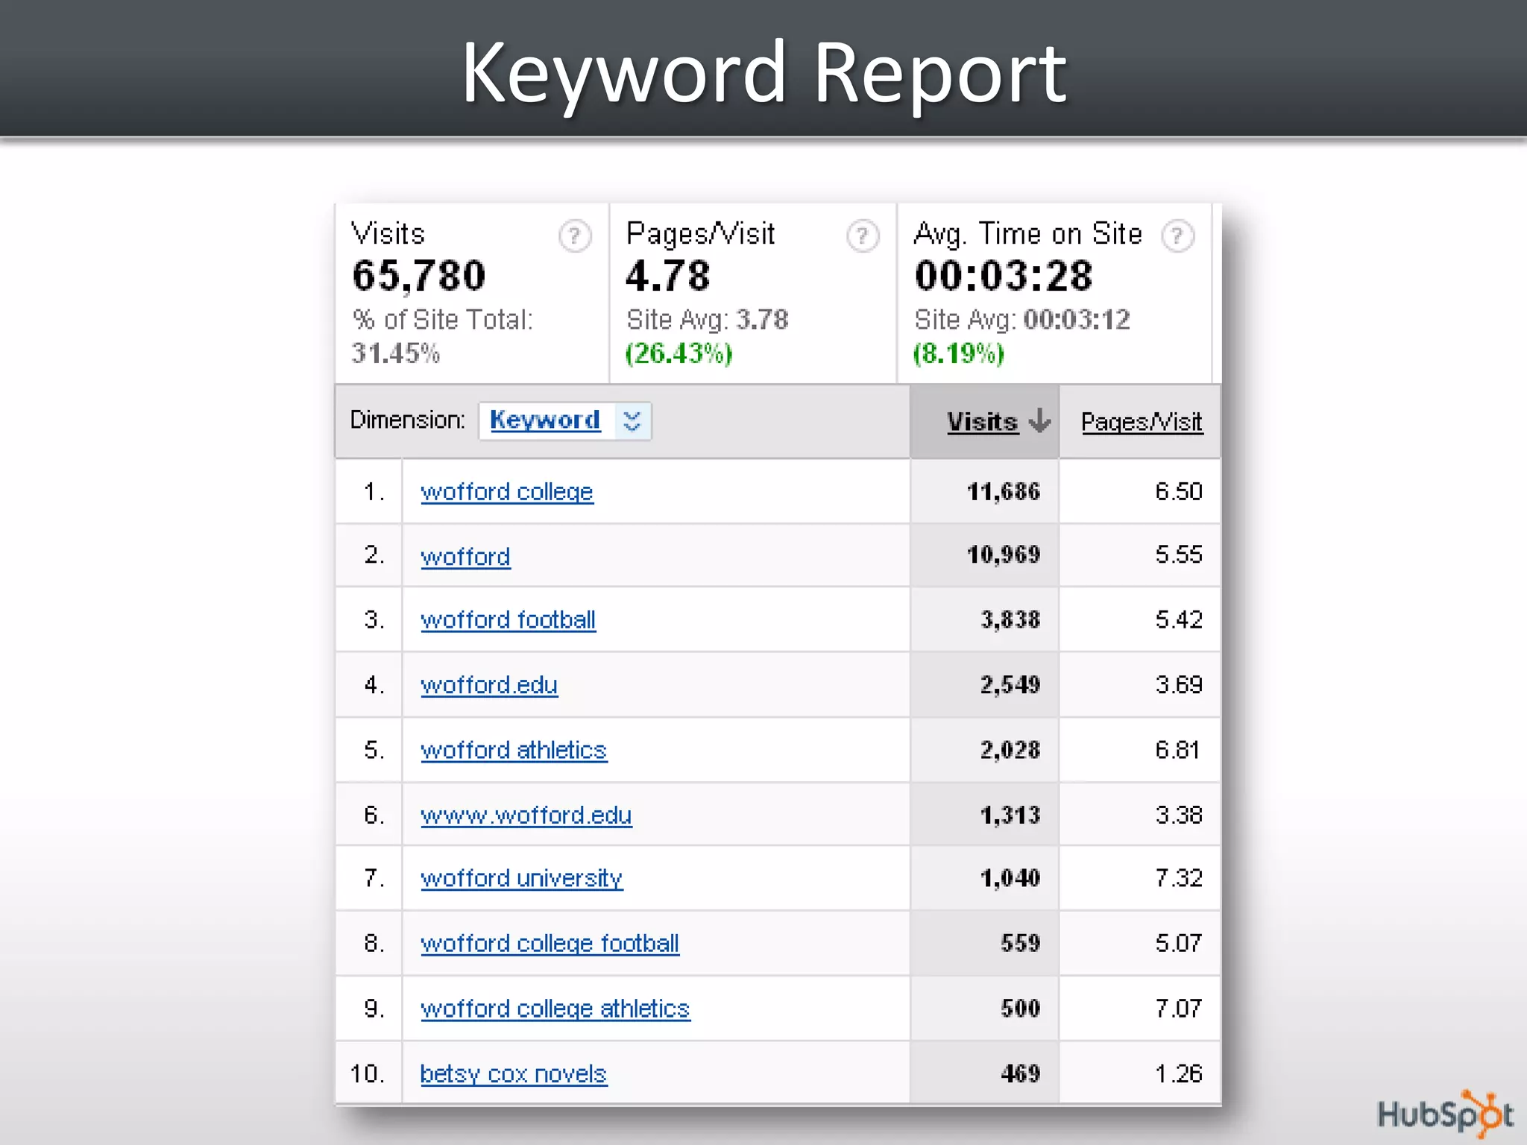Click the Pages/Visit help question icon

click(x=863, y=236)
